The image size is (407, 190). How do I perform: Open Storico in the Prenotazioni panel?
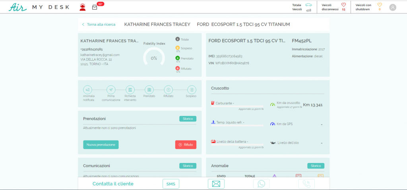[188, 119]
